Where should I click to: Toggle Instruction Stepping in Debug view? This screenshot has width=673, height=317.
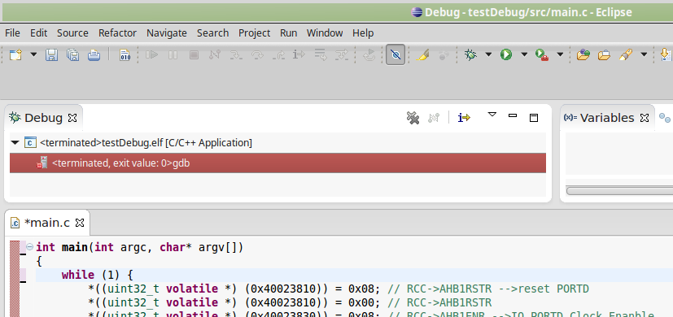[464, 118]
